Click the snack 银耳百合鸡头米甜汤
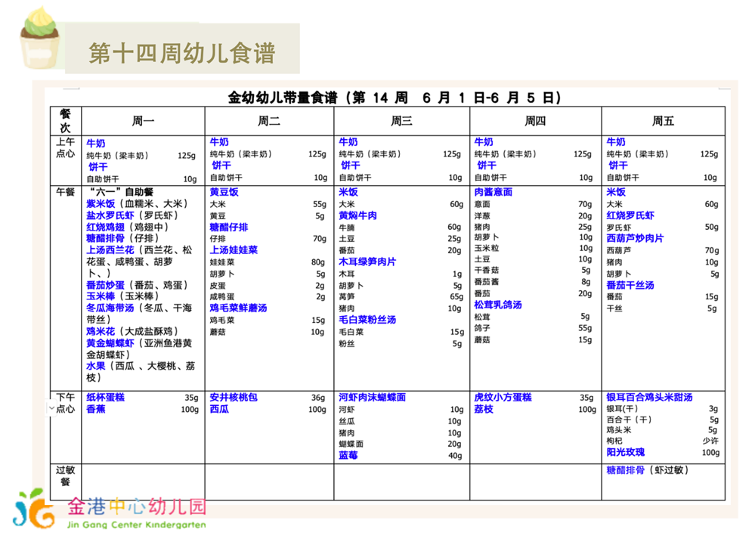755x539 pixels. click(649, 398)
